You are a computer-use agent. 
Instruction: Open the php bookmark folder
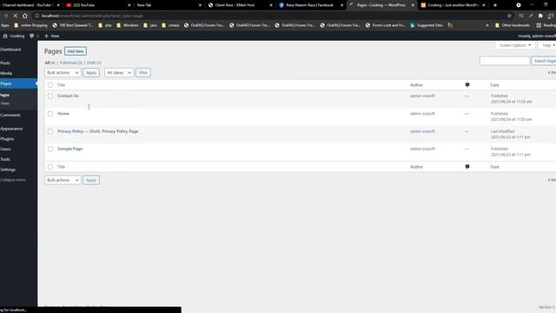(x=105, y=25)
